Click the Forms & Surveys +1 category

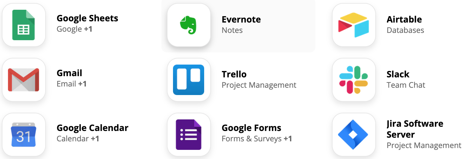[x=257, y=139]
